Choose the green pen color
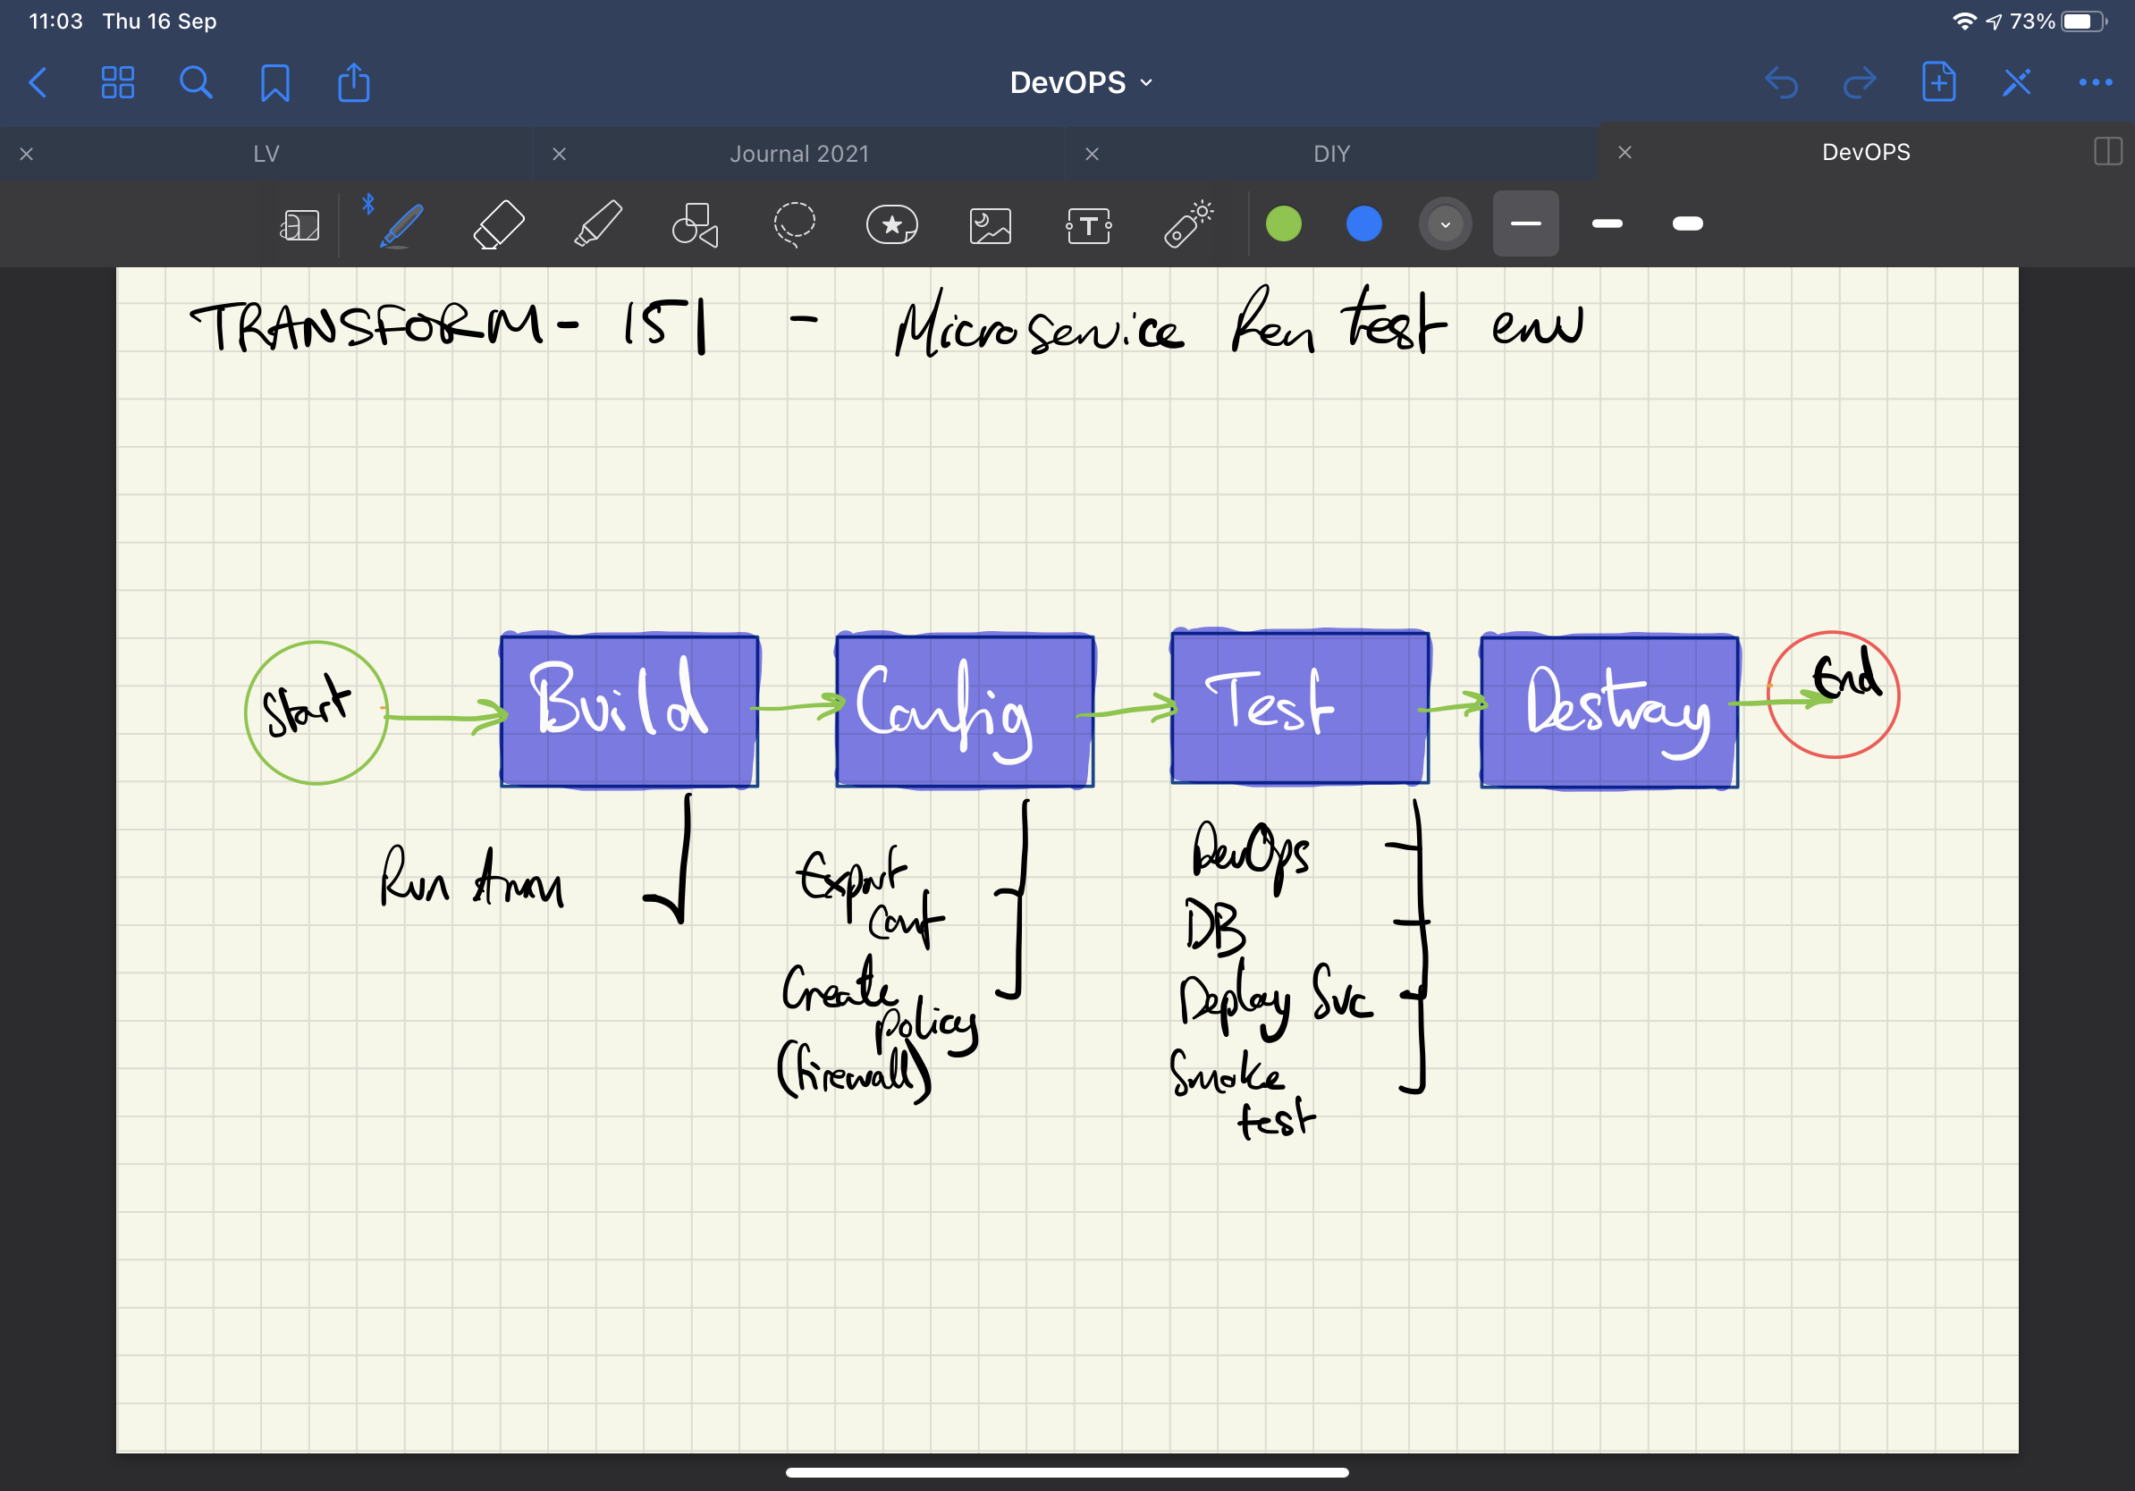The height and width of the screenshot is (1491, 2135). click(1283, 224)
